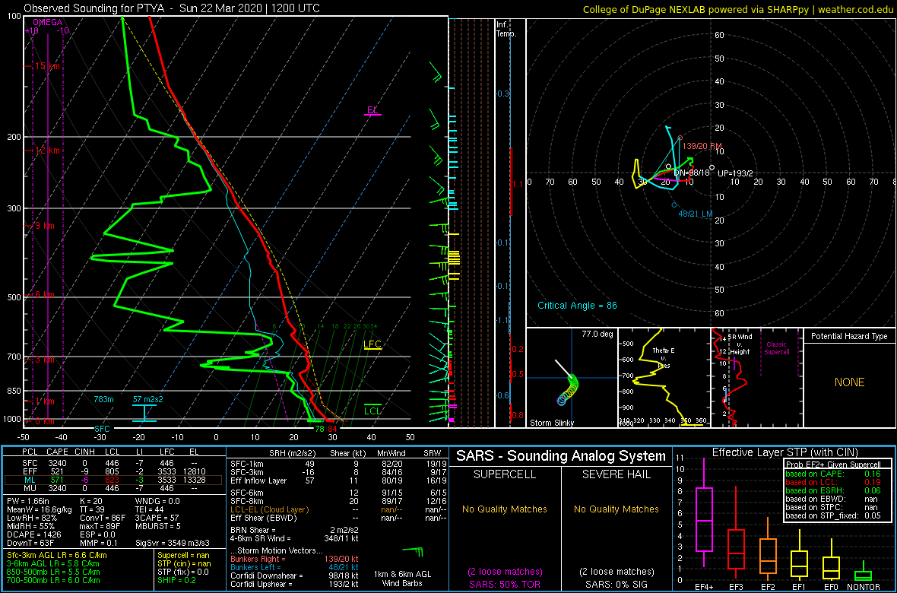This screenshot has height=593, width=897.
Task: Click the '57 m2s2' helicity value
Action: click(x=147, y=398)
